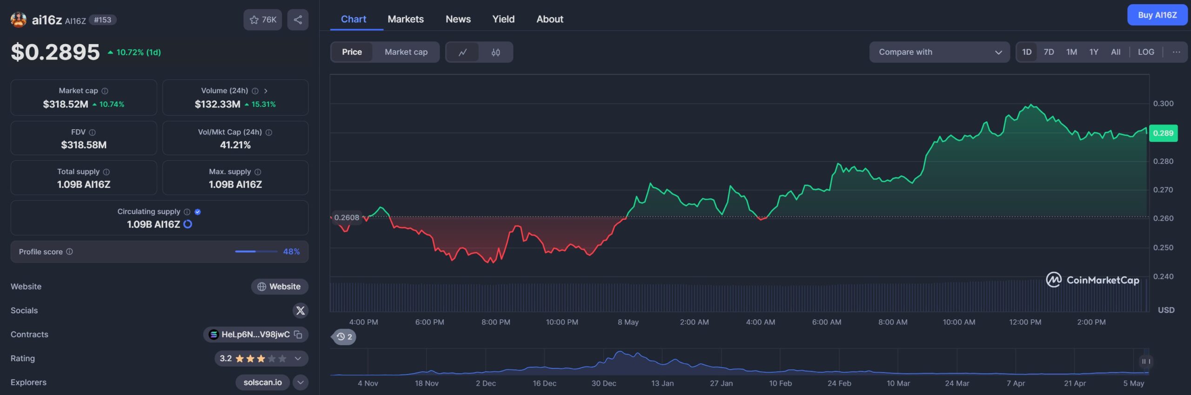Click the 41.21% Vol/Mkt Cap value
The image size is (1191, 395).
pyautogui.click(x=235, y=145)
